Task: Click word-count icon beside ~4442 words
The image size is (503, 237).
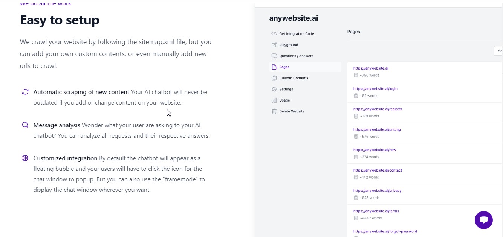Action: coord(356,218)
